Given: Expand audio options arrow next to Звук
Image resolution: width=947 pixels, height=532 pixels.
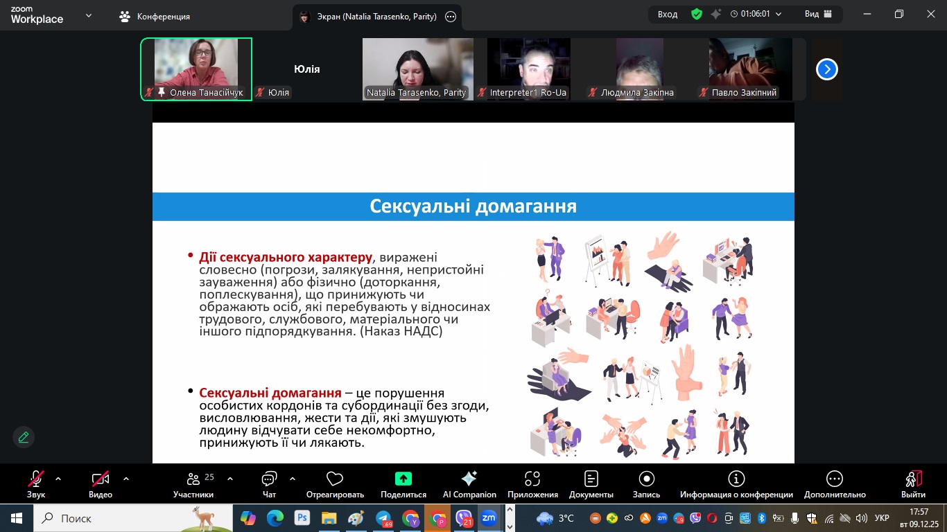Looking at the screenshot, I should tap(58, 479).
